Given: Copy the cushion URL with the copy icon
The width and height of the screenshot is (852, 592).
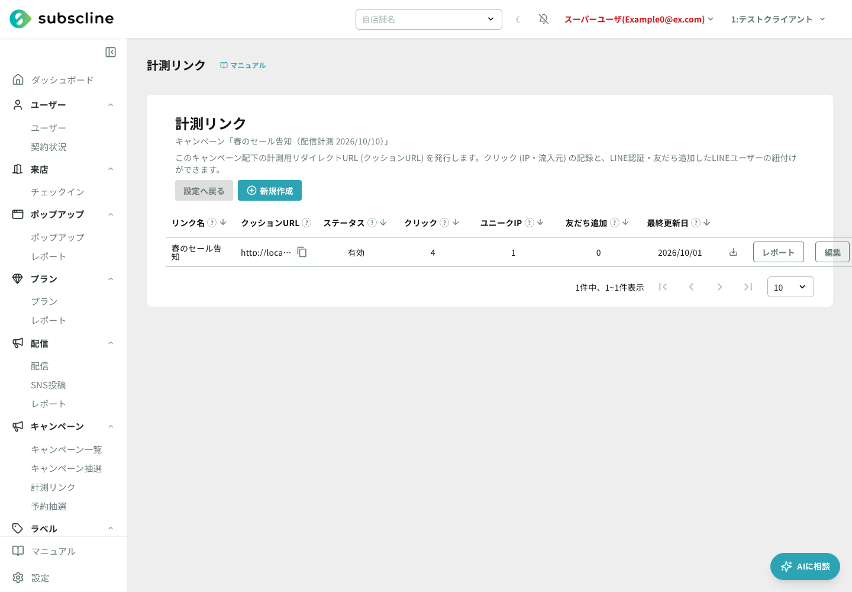Looking at the screenshot, I should tap(302, 252).
